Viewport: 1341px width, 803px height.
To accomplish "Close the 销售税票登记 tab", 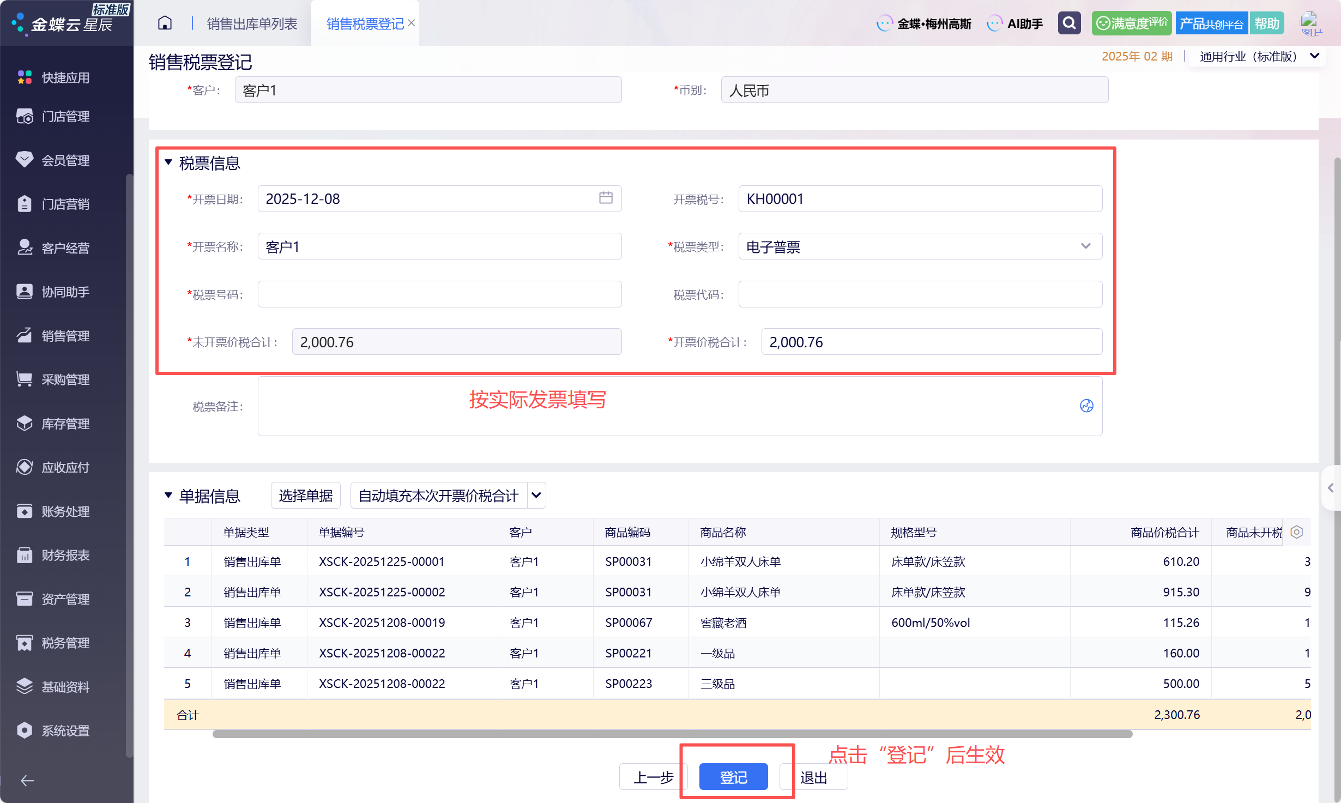I will pyautogui.click(x=412, y=23).
